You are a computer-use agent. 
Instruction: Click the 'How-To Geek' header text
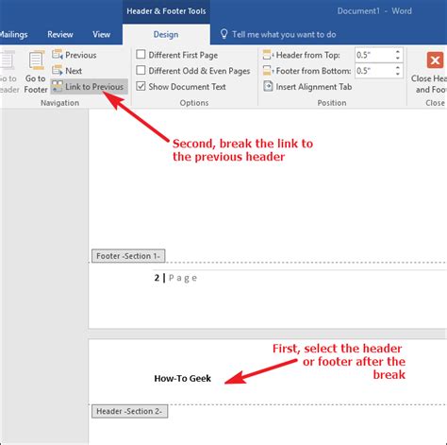pyautogui.click(x=182, y=378)
